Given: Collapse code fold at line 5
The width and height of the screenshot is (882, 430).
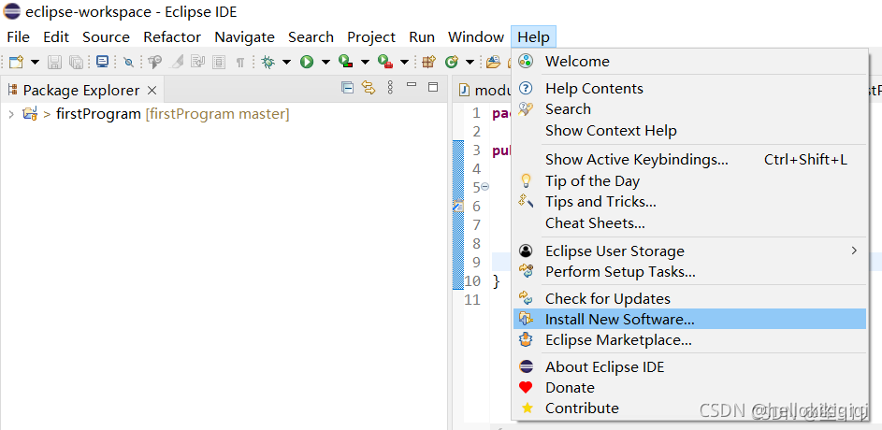Looking at the screenshot, I should (x=484, y=187).
